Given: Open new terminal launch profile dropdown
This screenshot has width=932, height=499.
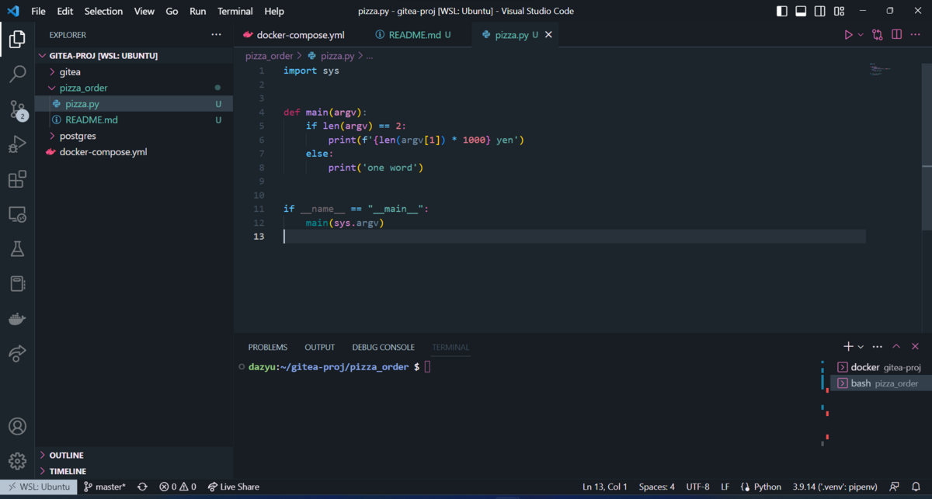Looking at the screenshot, I should (861, 347).
